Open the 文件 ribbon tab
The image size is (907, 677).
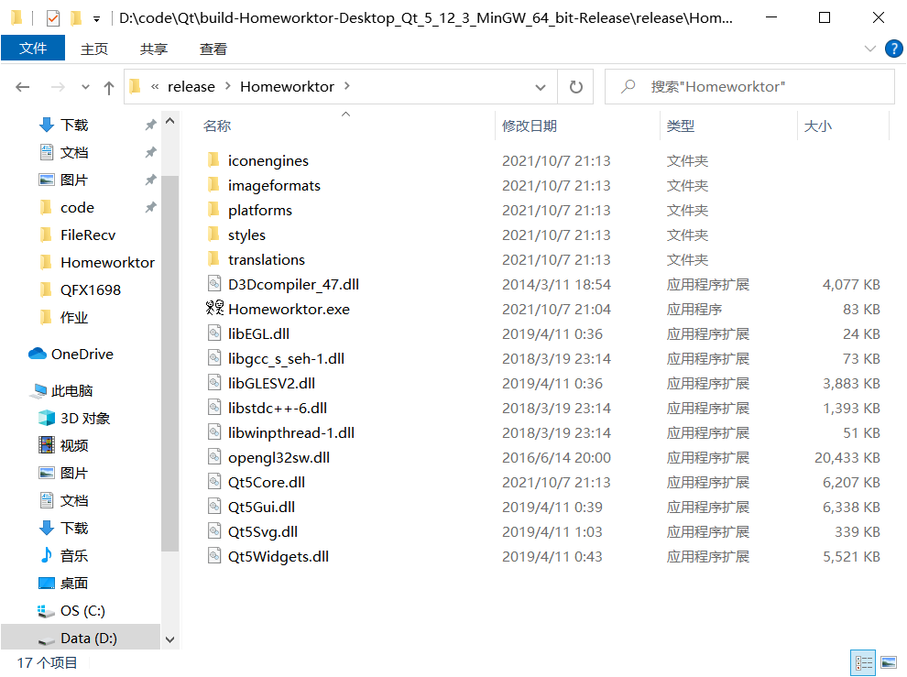(33, 48)
